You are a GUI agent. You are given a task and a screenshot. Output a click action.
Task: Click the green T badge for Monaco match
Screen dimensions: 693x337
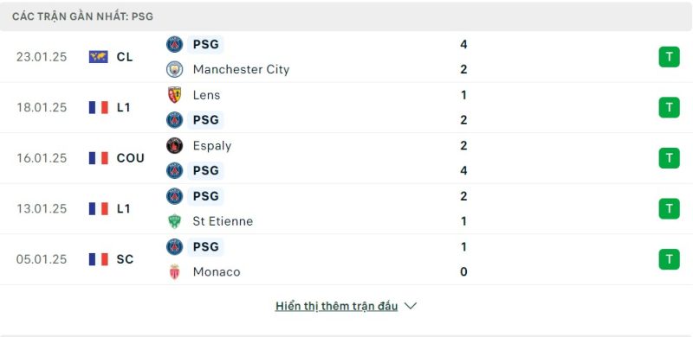669,259
